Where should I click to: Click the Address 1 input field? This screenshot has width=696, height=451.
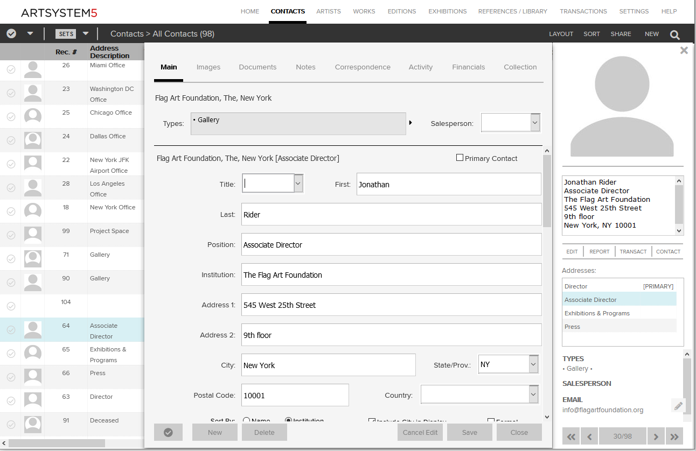click(x=391, y=305)
